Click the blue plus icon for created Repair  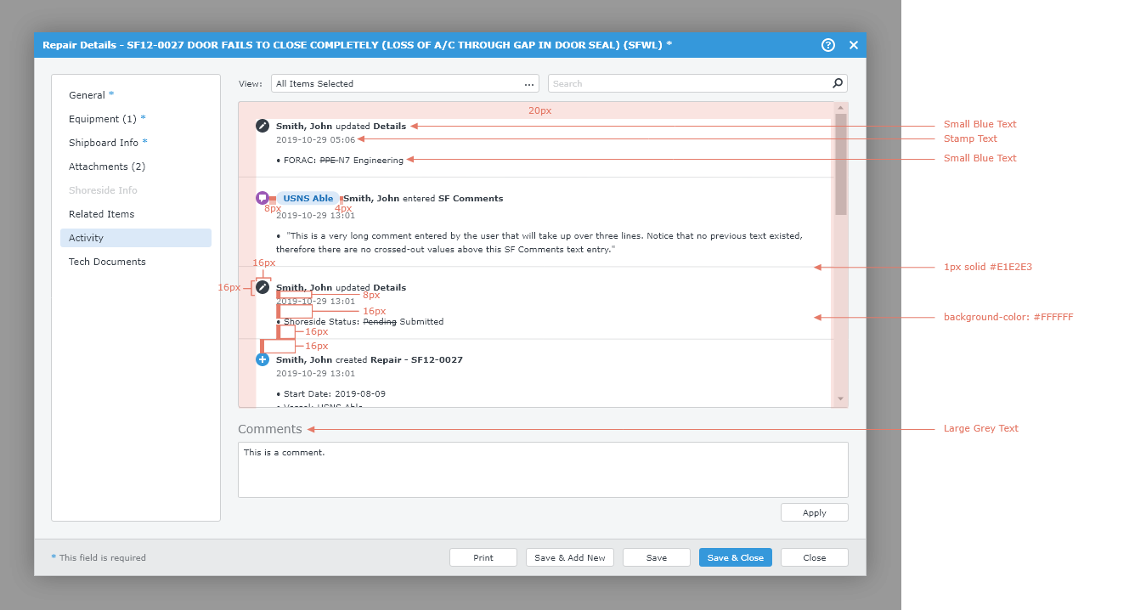coord(263,359)
